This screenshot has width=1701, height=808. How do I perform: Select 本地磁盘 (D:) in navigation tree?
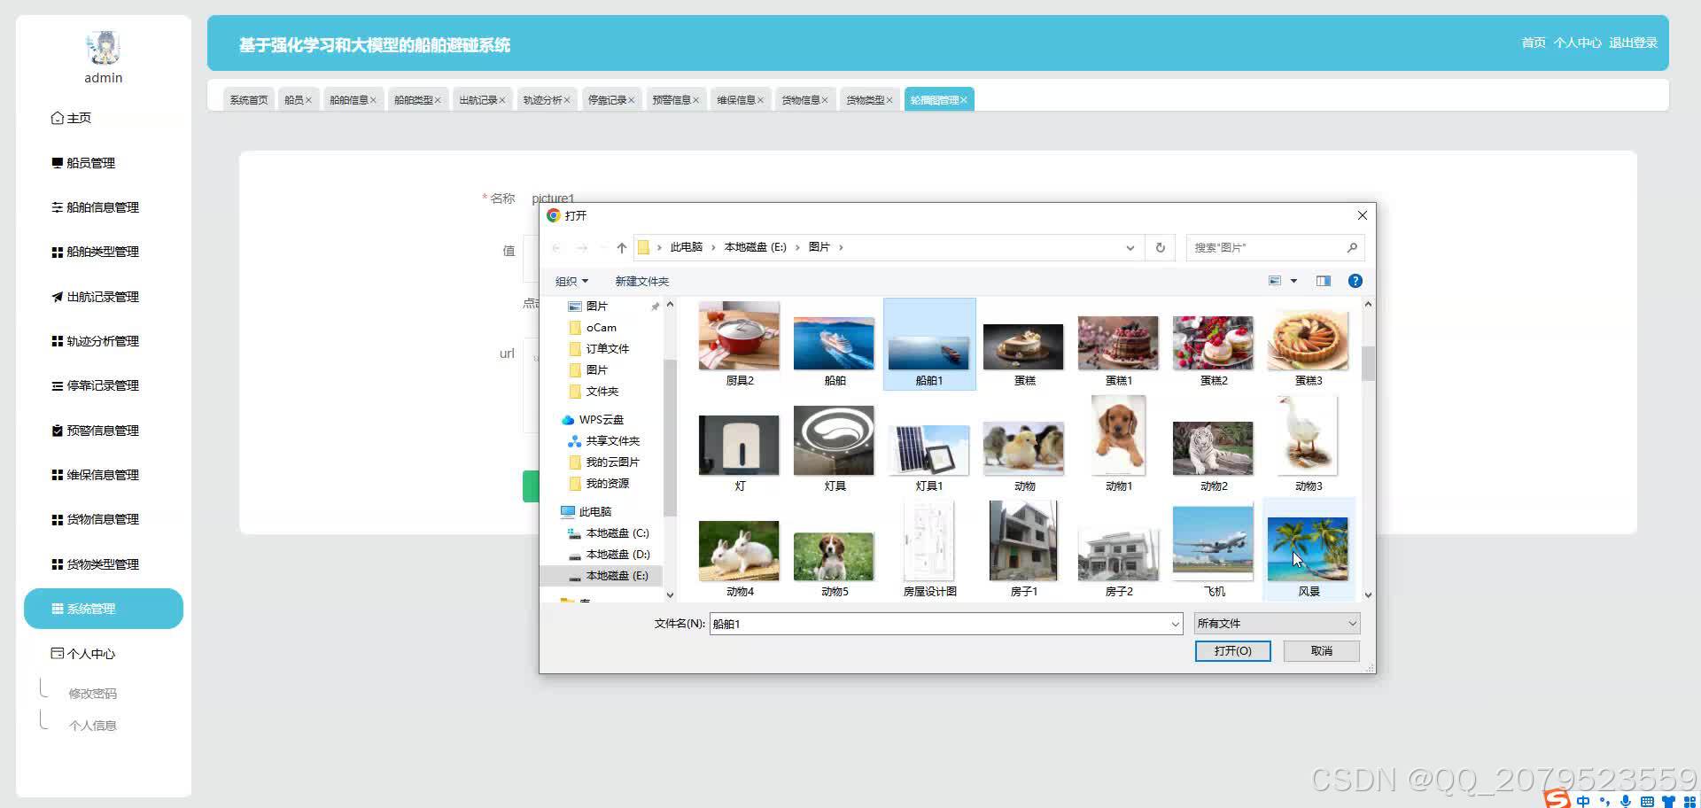tap(618, 555)
